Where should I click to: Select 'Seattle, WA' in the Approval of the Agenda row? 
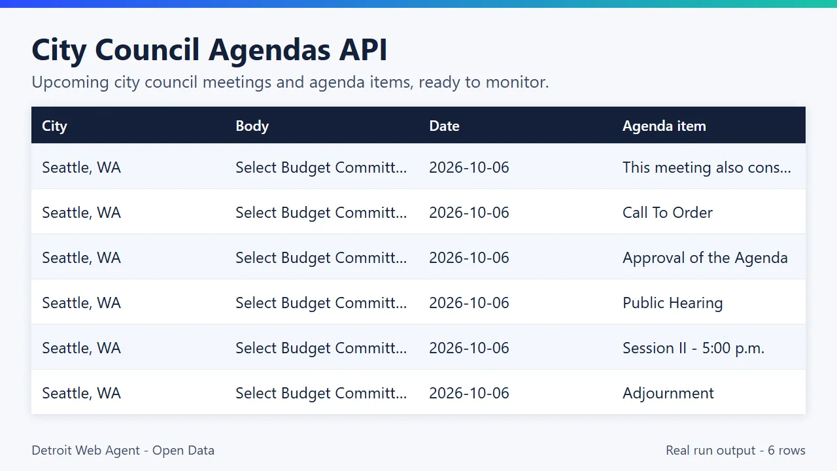point(81,257)
